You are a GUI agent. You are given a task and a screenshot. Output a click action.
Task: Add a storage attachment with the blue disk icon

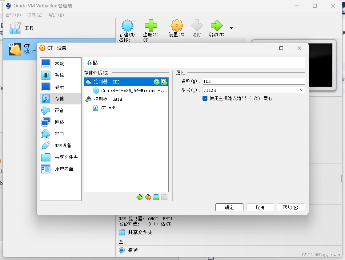(x=156, y=197)
